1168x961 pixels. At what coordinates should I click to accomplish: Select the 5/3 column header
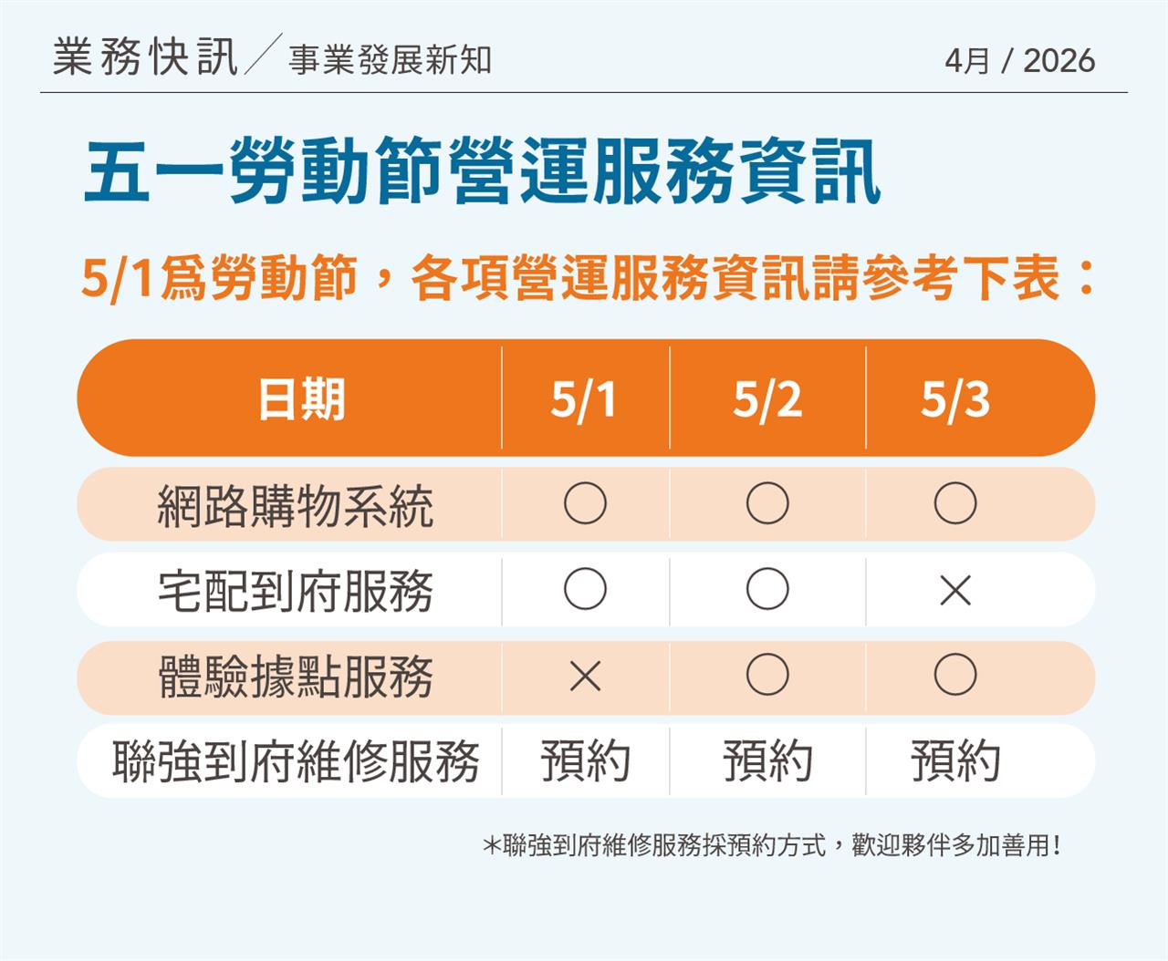pyautogui.click(x=955, y=399)
